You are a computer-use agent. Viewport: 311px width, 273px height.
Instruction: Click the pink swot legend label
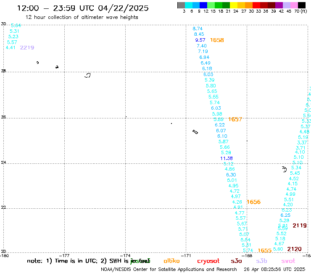coord(288,261)
